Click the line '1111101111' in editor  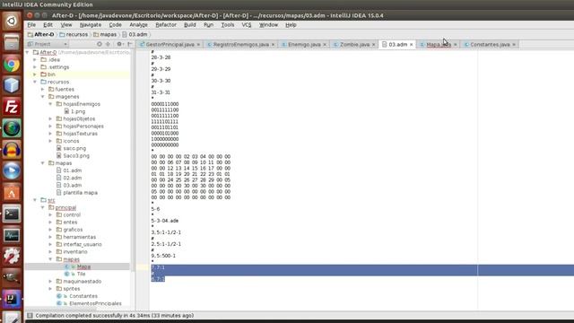[x=165, y=122]
